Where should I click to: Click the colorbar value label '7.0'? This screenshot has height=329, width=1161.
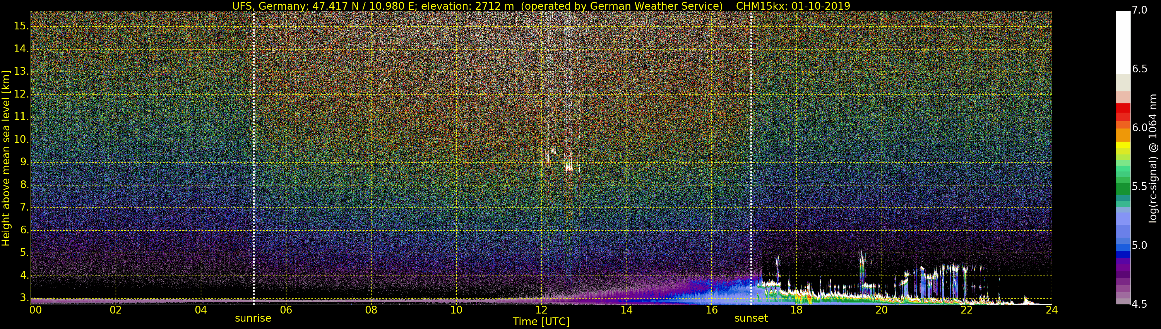pos(1139,10)
